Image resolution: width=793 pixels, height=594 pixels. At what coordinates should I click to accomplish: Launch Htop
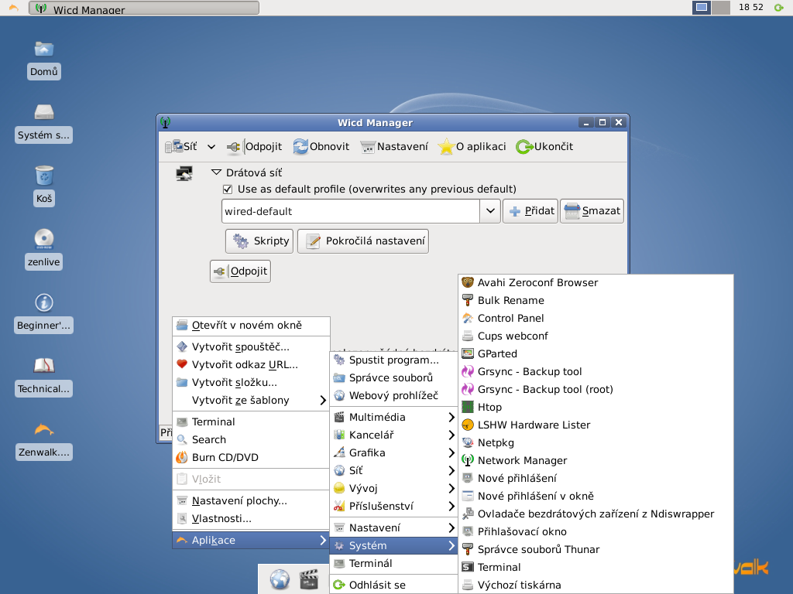point(596,407)
